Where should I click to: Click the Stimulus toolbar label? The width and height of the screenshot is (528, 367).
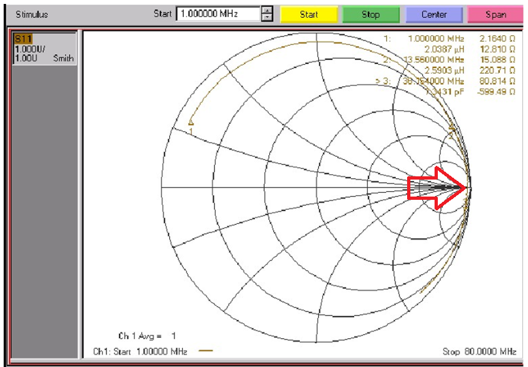pyautogui.click(x=31, y=14)
